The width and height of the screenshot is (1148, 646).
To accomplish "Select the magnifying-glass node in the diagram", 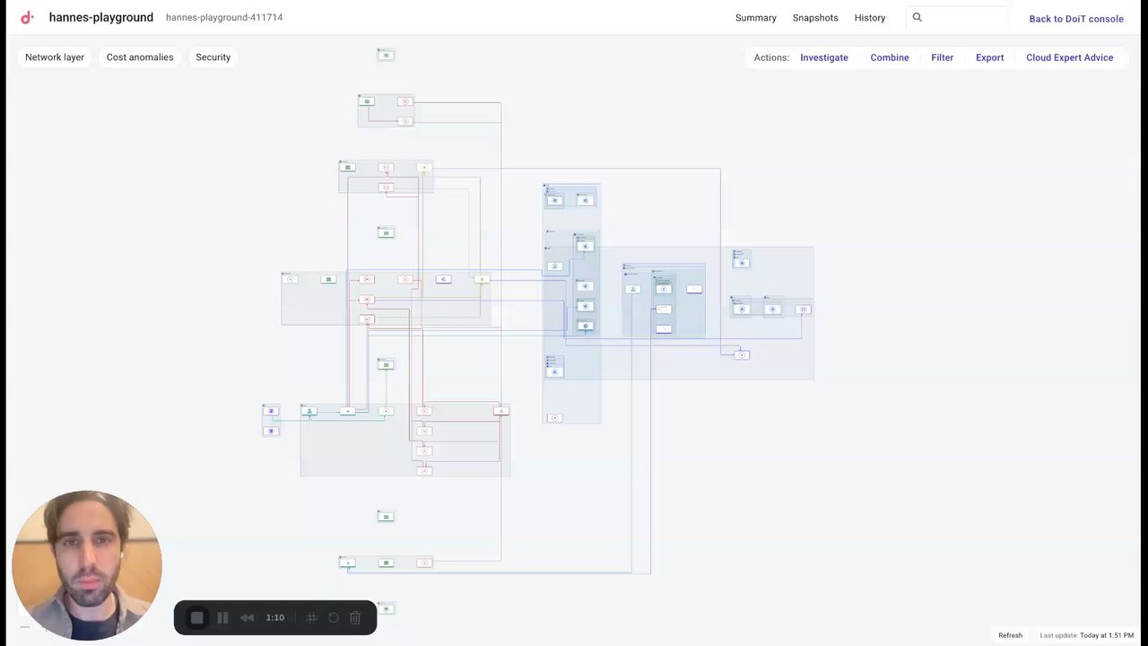I will coord(443,279).
